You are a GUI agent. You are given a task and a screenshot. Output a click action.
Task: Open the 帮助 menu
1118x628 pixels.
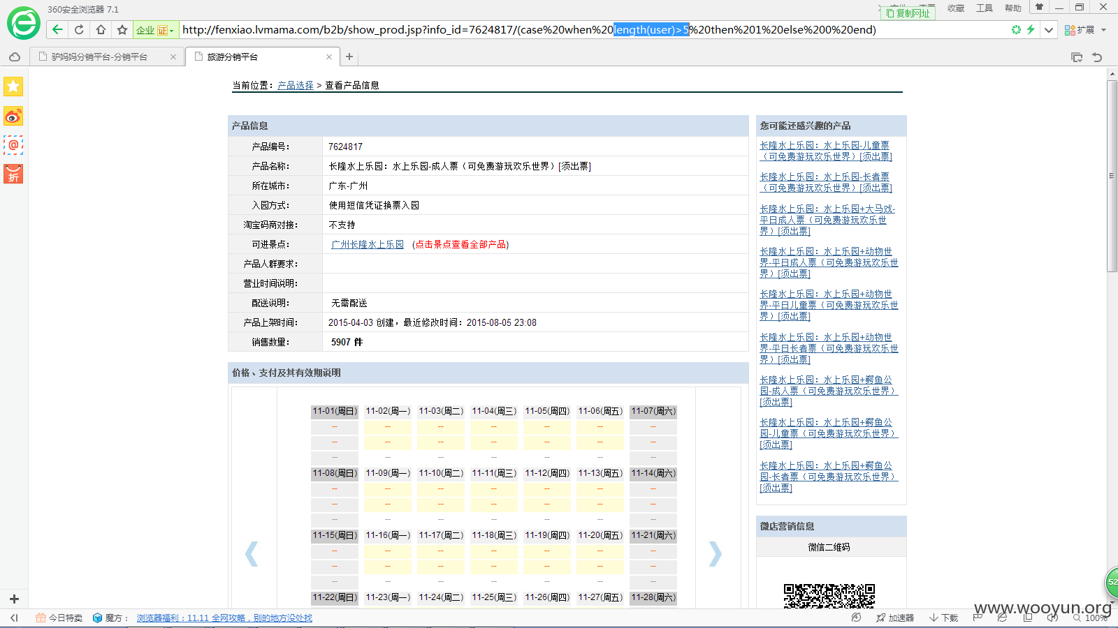(x=1013, y=8)
